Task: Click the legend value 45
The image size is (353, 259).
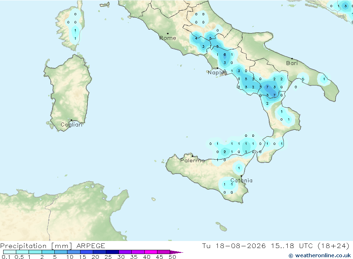Action: pyautogui.click(x=160, y=257)
